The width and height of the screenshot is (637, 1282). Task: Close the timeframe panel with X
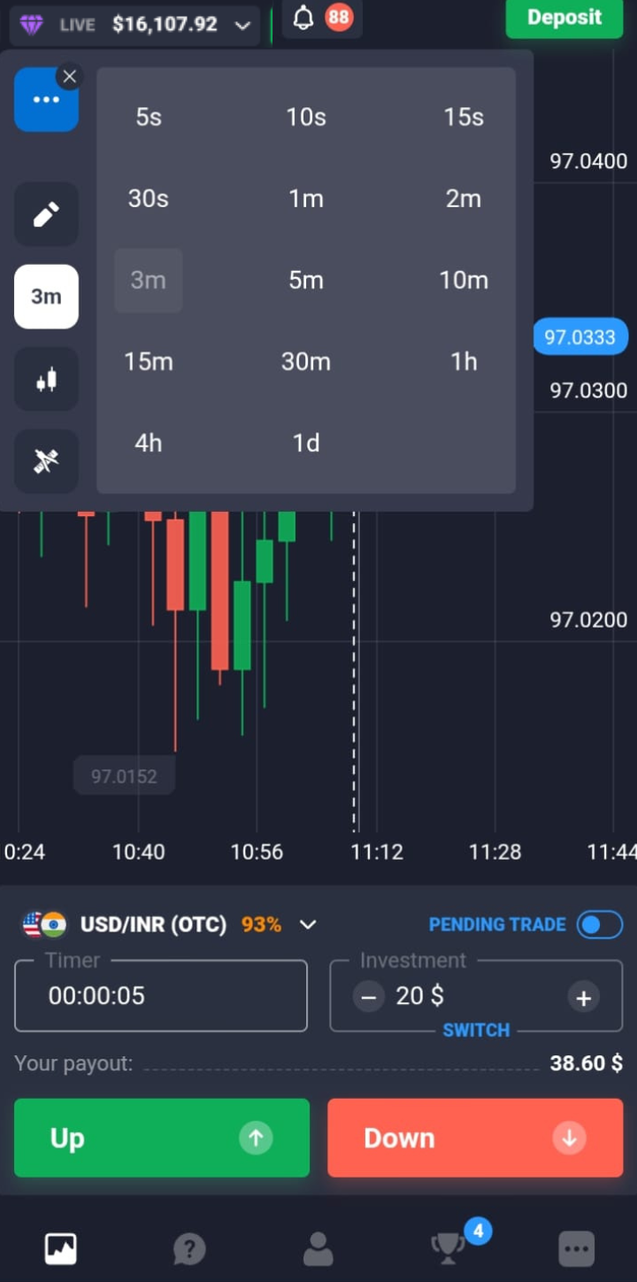point(70,76)
